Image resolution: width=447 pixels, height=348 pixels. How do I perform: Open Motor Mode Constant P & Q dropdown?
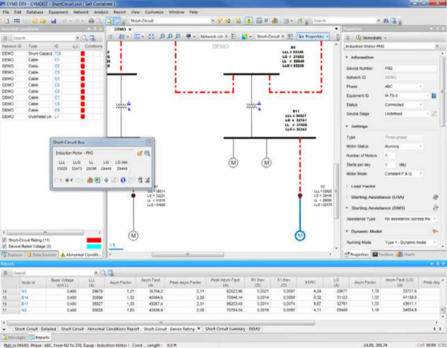point(420,174)
